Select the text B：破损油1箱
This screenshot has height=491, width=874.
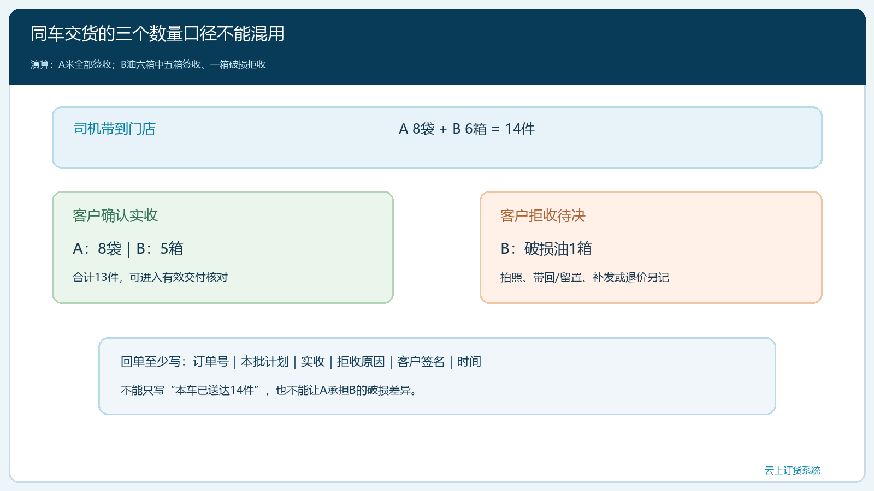(x=546, y=249)
